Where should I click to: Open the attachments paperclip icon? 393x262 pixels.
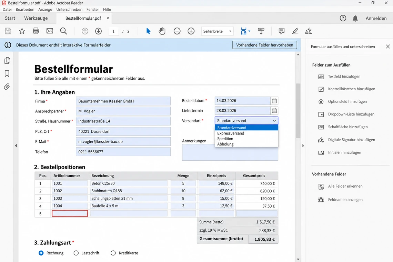tap(7, 87)
